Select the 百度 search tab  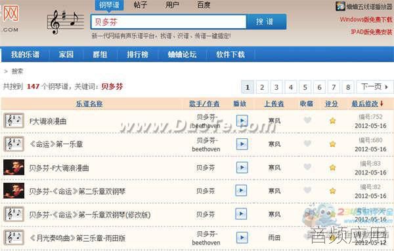coord(204,5)
